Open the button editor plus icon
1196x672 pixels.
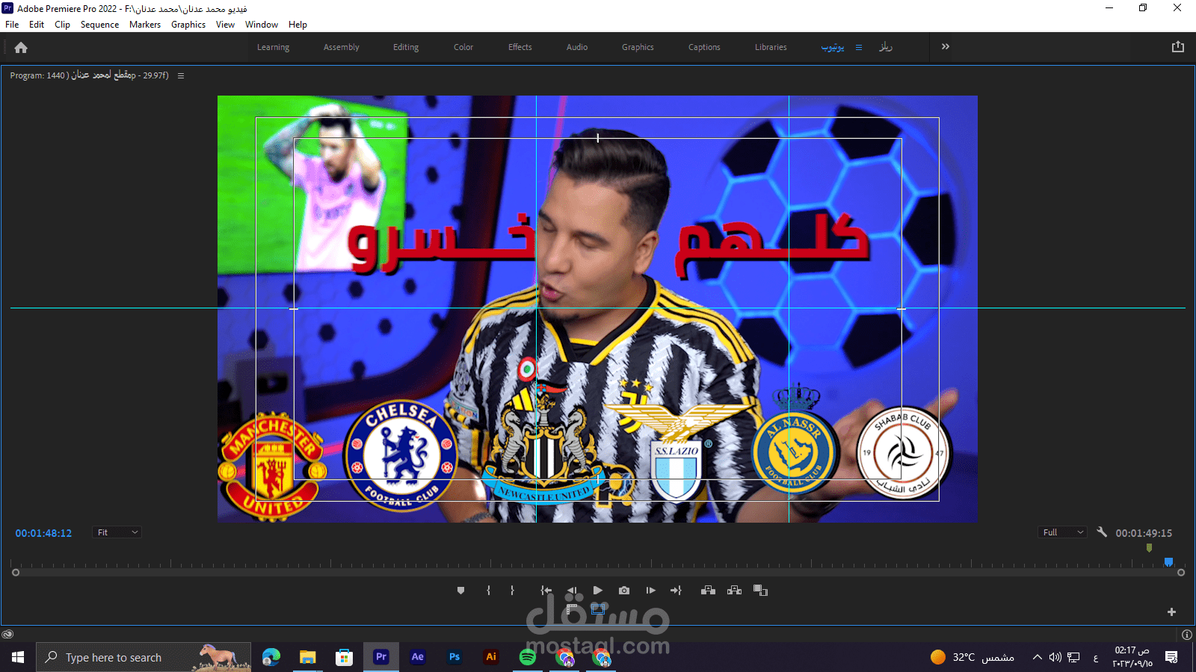1171,612
